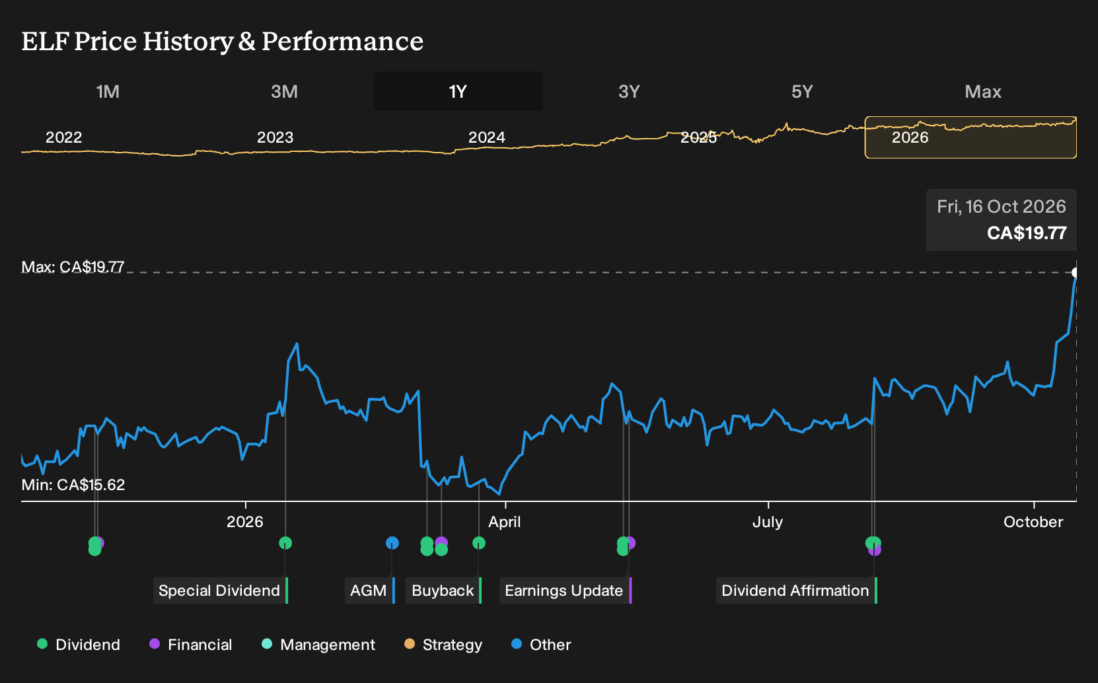
Task: Click the April axis label
Action: coord(505,522)
